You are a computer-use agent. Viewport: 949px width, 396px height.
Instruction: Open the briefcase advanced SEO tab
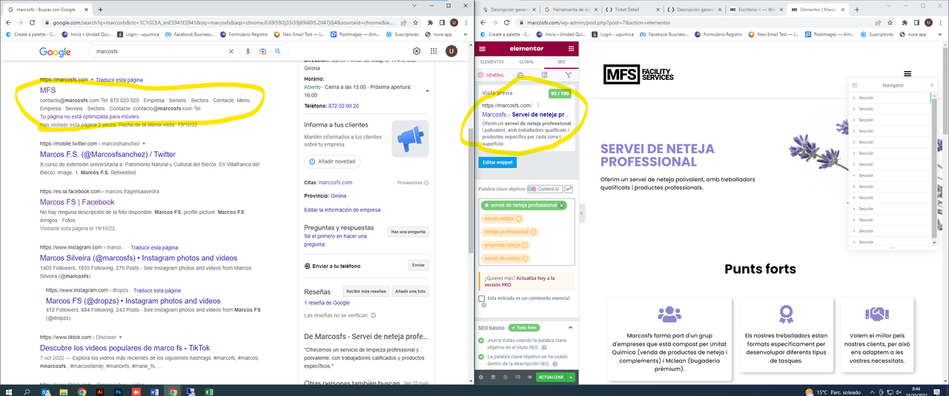tap(520, 75)
